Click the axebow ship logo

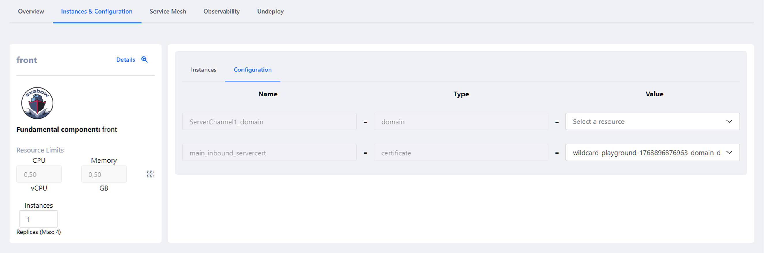coord(37,103)
